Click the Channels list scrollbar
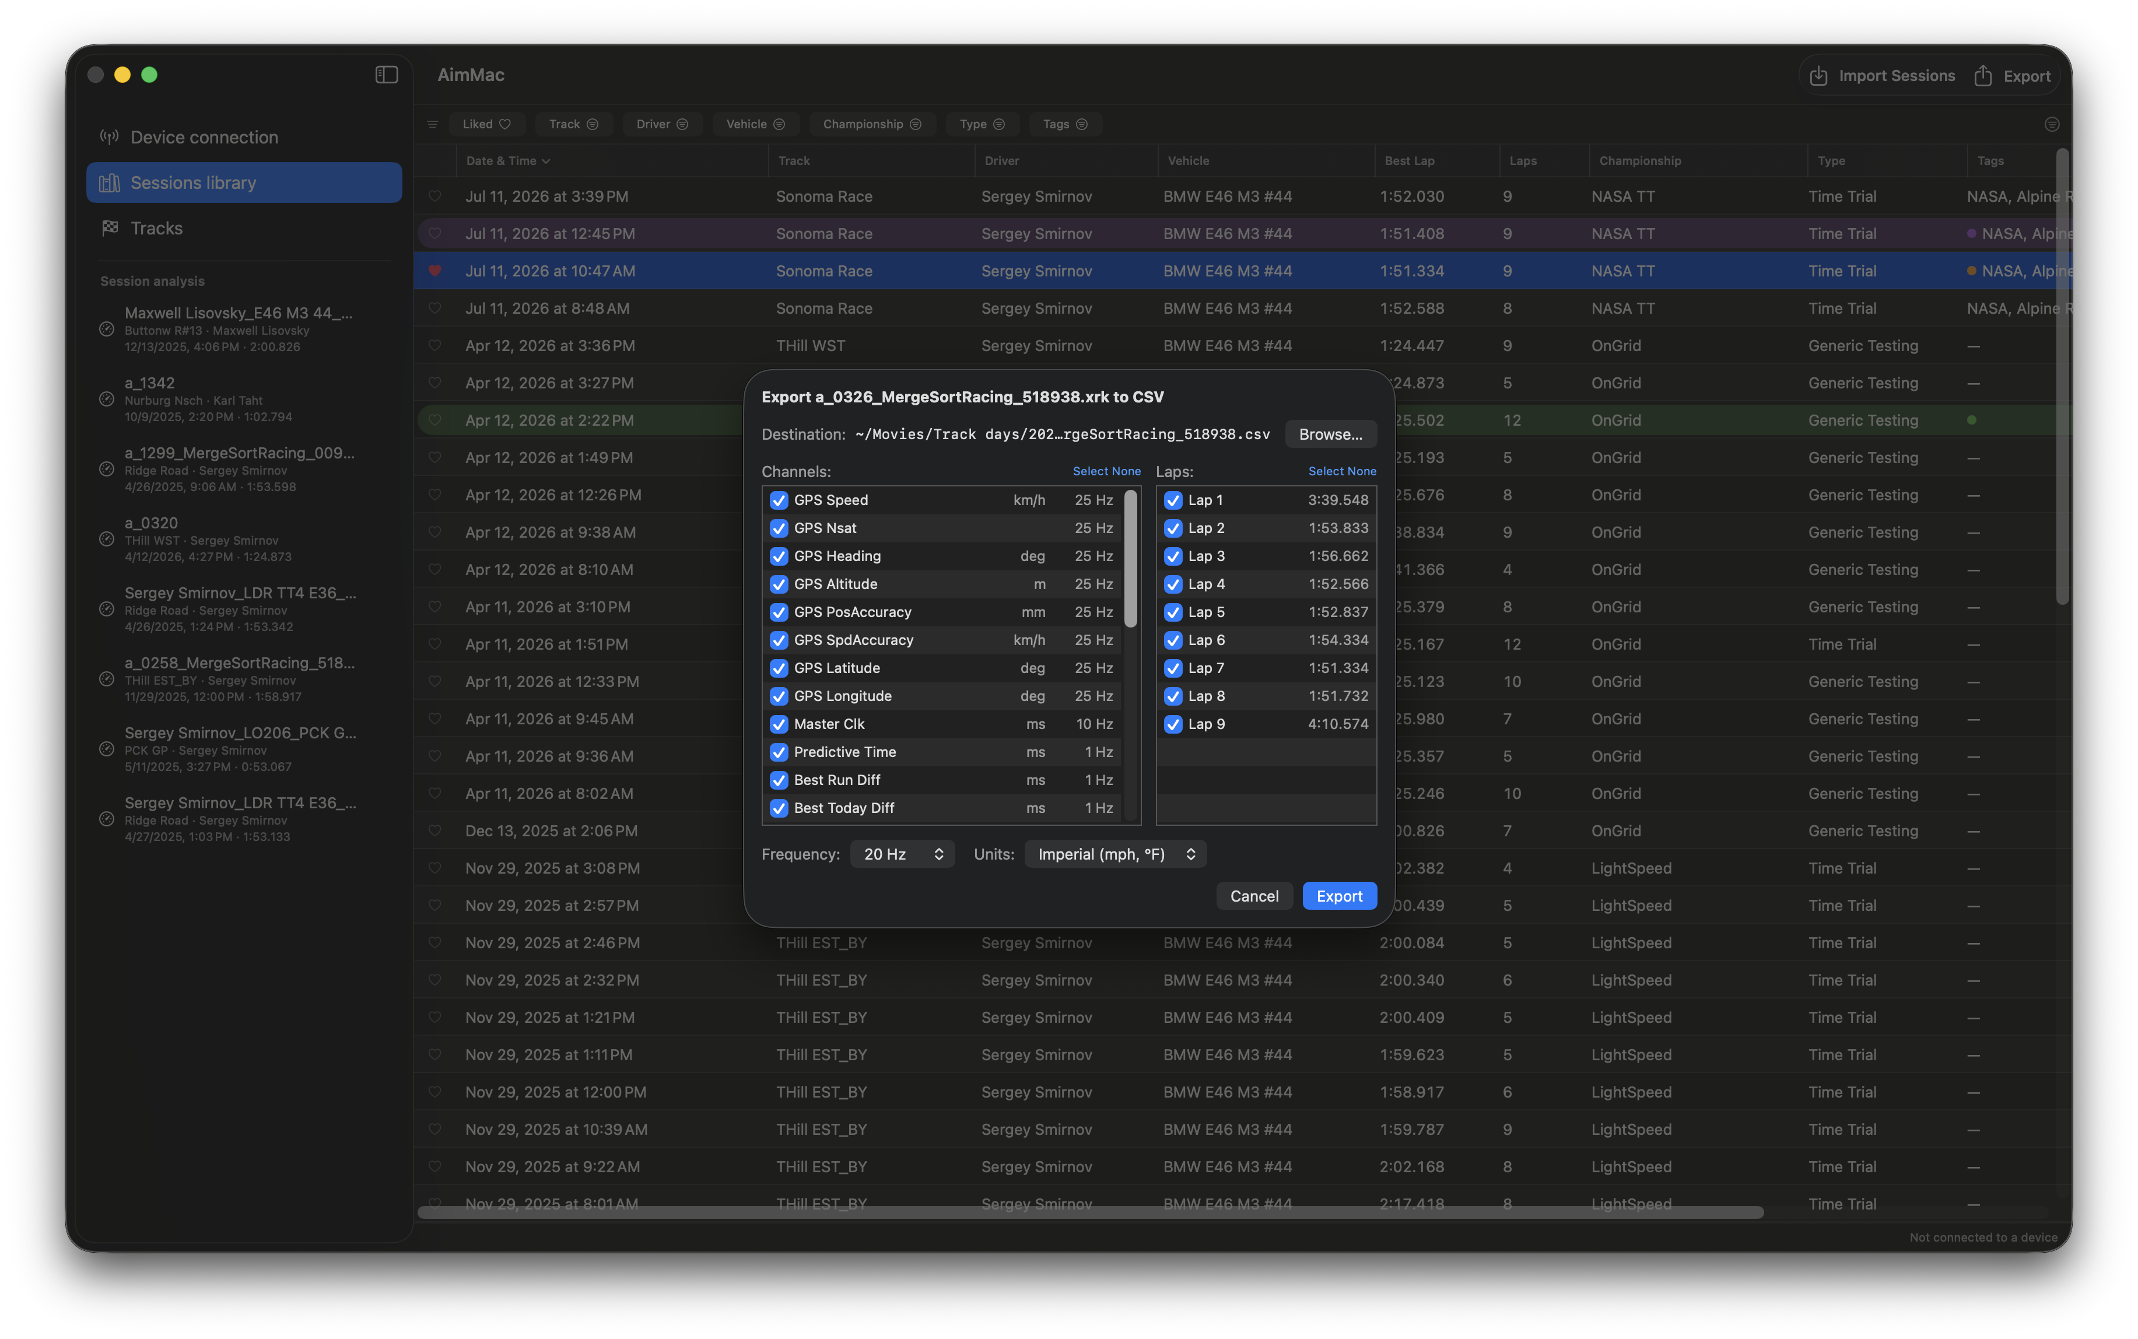Image resolution: width=2138 pixels, height=1339 pixels. coord(1130,559)
